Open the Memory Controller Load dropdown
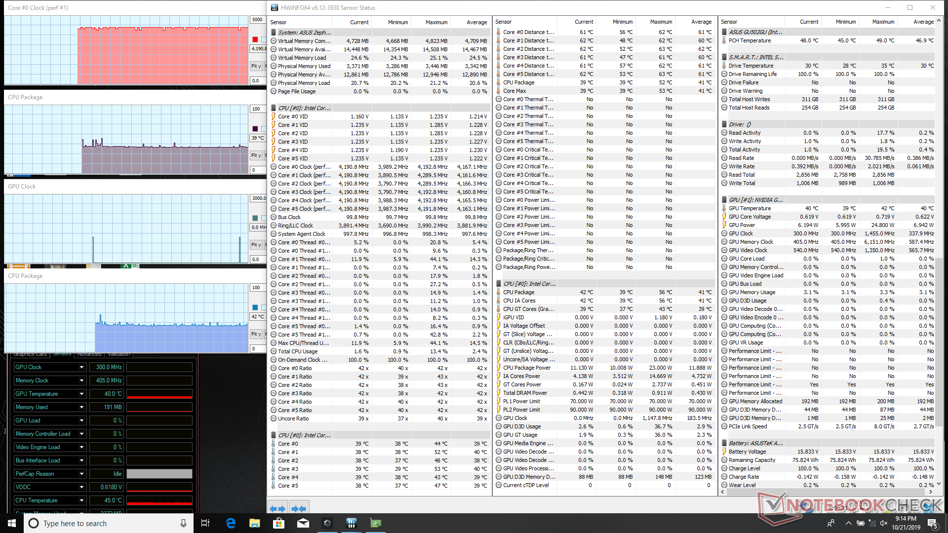The height and width of the screenshot is (533, 948). pos(81,434)
